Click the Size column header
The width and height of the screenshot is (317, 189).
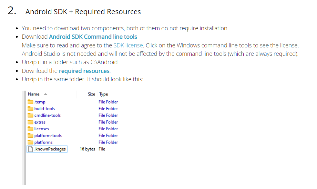pyautogui.click(x=91, y=94)
